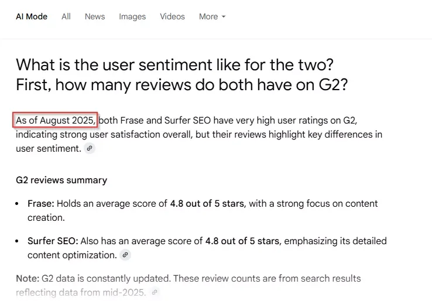The width and height of the screenshot is (432, 301).
Task: Click the bold "Surfer SEO:" label
Action: (53, 241)
